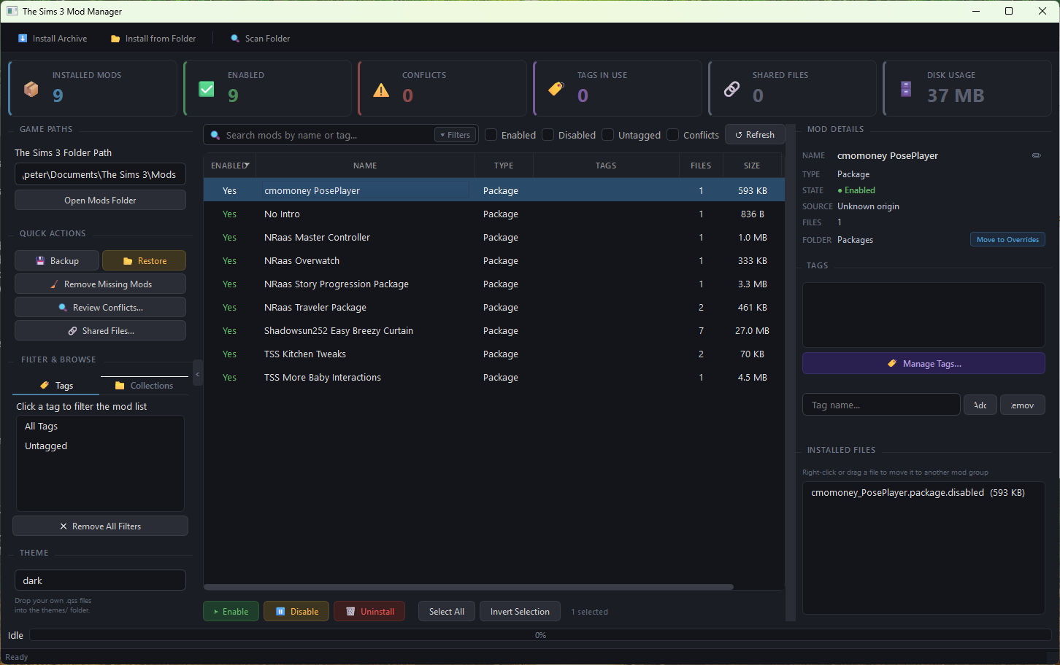Select the No Intro mod row
Viewport: 1060px width, 665px height.
[493, 214]
